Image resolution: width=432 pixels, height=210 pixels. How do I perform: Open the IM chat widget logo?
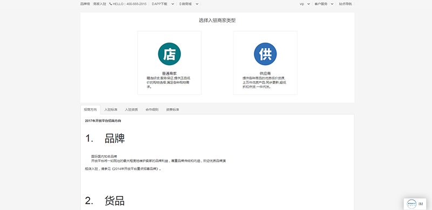click(x=411, y=204)
